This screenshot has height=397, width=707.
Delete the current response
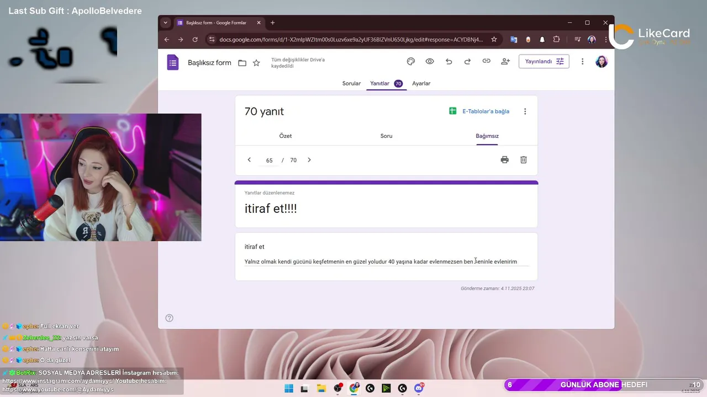point(524,160)
